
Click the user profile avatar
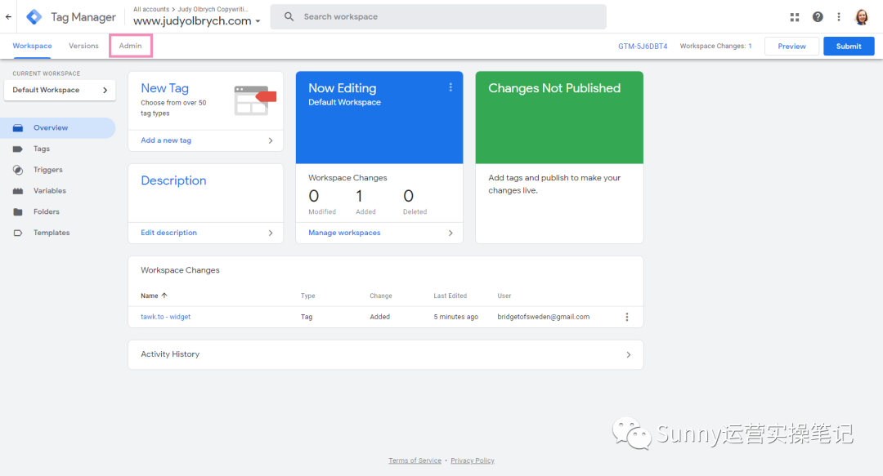(862, 17)
